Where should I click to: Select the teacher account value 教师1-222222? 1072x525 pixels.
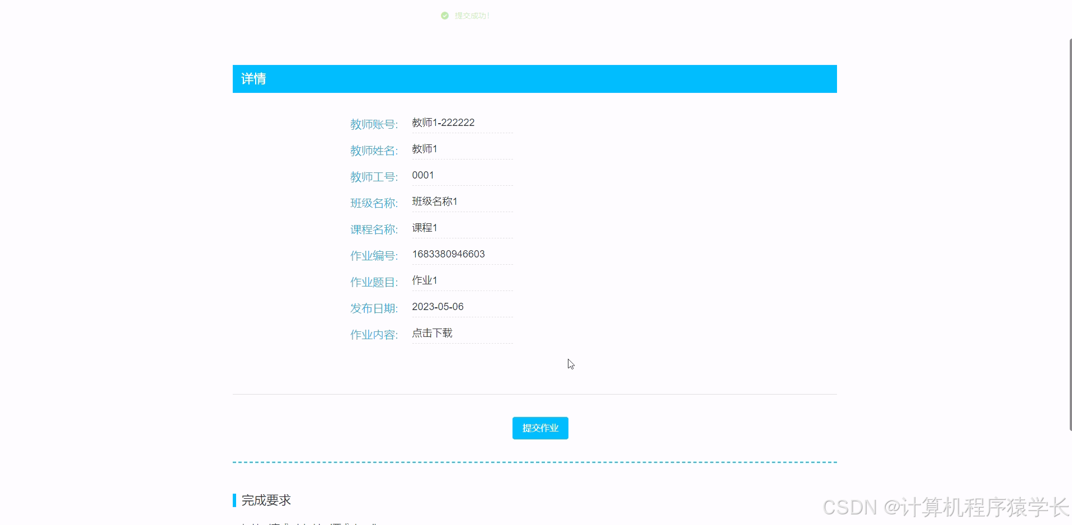pos(443,123)
